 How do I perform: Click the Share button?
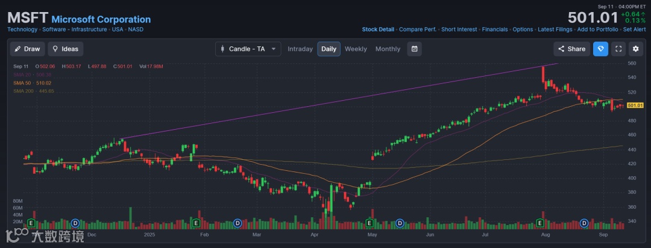point(571,49)
